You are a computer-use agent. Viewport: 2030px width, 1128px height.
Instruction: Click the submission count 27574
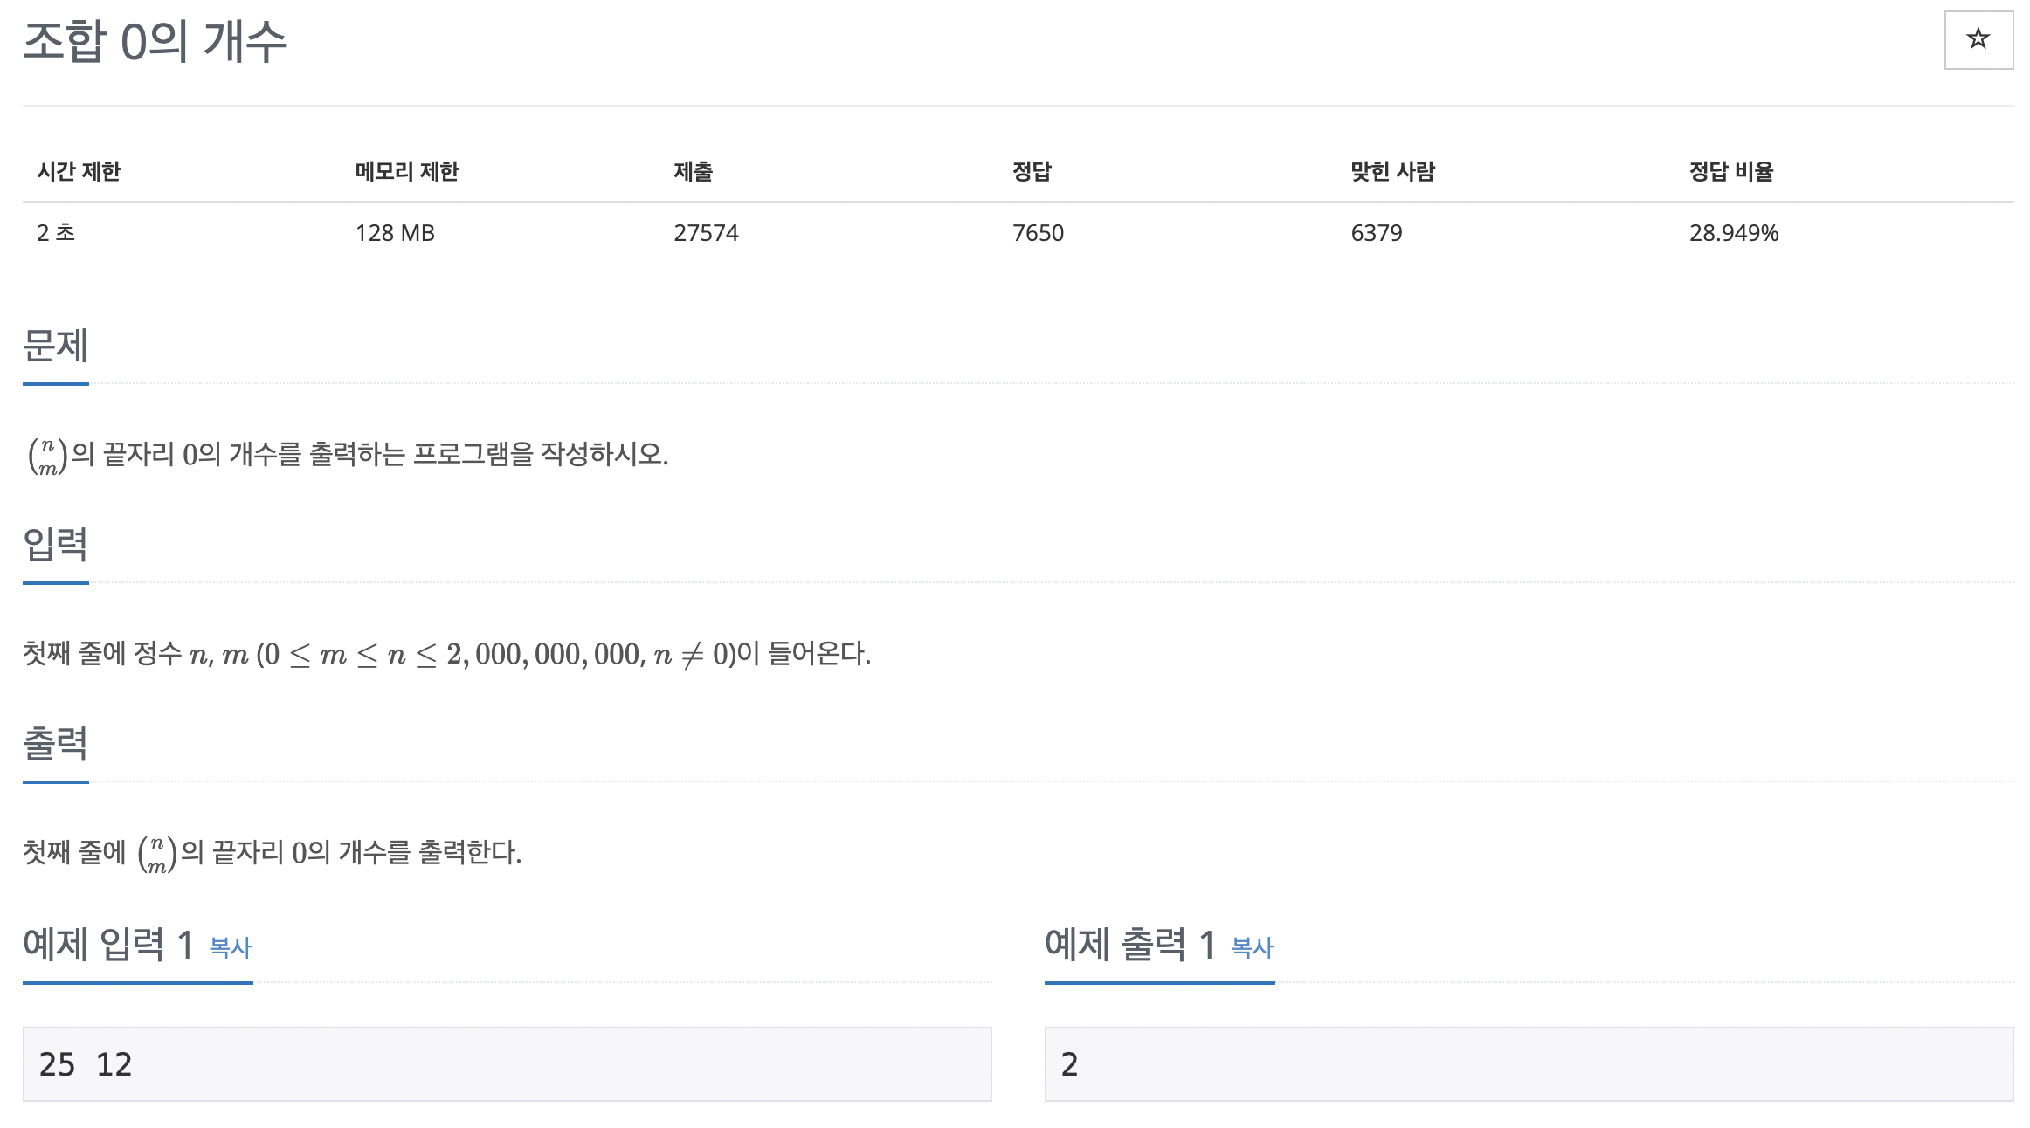pyautogui.click(x=706, y=233)
